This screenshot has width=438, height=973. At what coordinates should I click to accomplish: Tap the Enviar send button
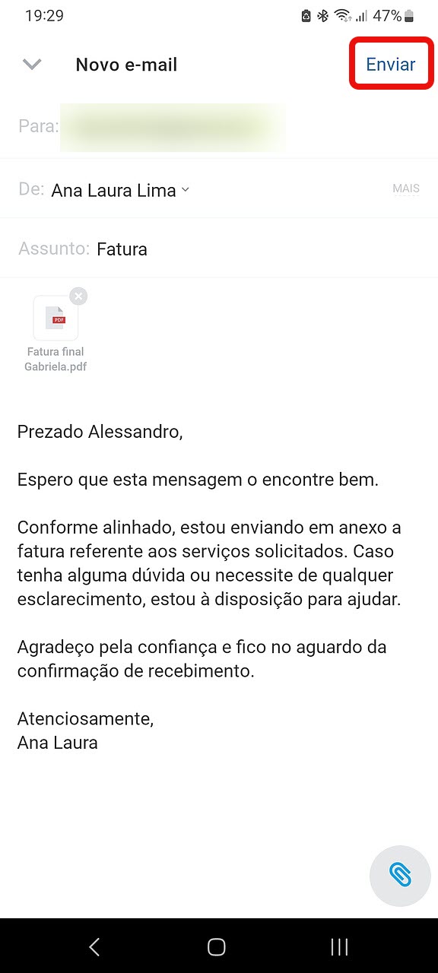391,65
